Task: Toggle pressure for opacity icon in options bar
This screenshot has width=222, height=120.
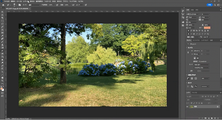Action: [57, 5]
